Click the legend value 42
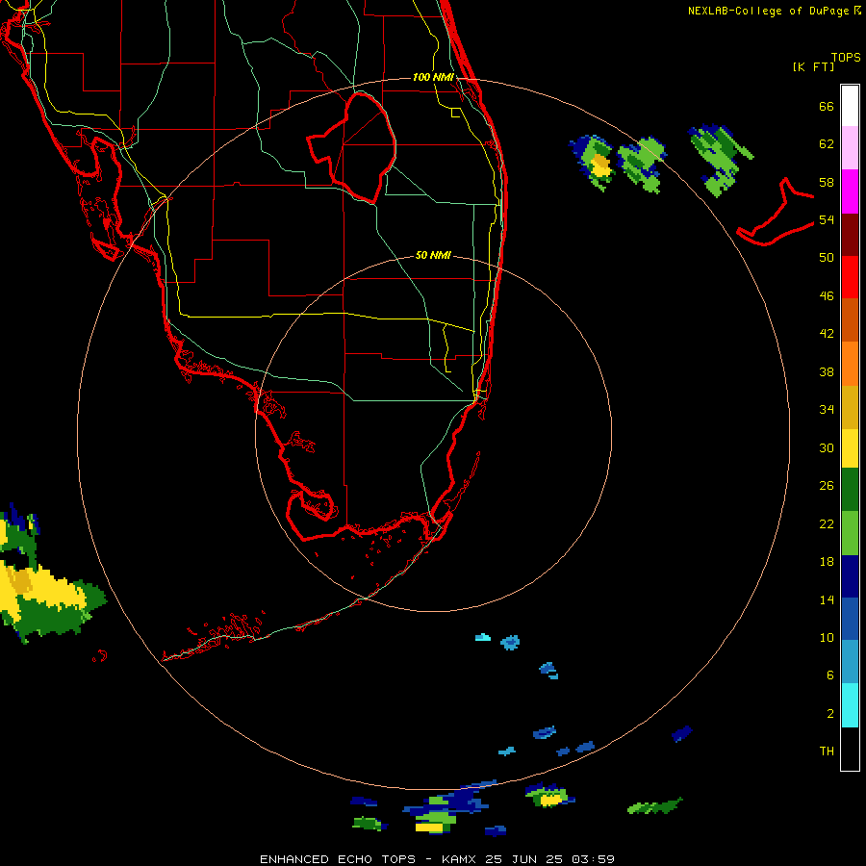866x866 pixels. (x=827, y=334)
